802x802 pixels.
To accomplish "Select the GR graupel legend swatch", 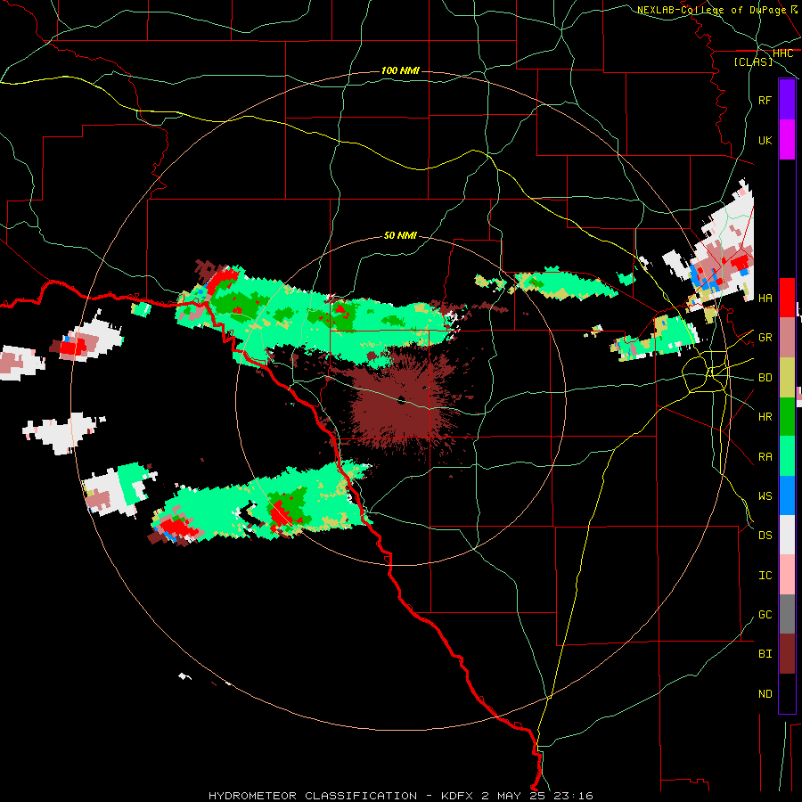I will coord(787,338).
